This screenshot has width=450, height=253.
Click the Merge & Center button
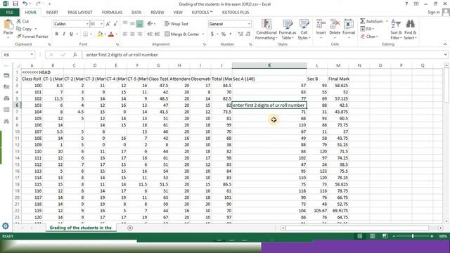pos(182,34)
